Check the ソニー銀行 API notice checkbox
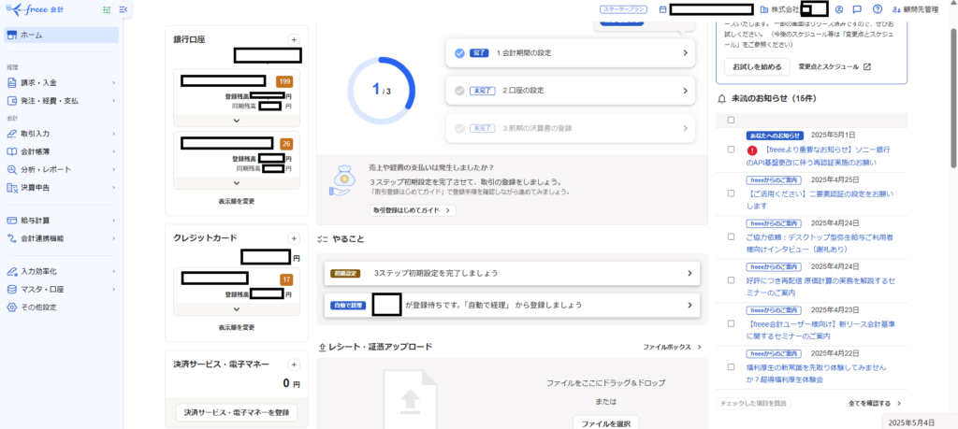Screen dimensions: 958x429 [731, 150]
